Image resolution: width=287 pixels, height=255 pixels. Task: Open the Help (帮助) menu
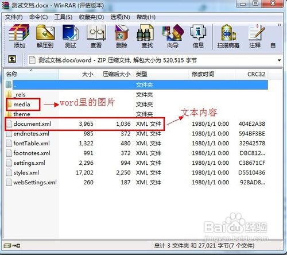point(146,17)
